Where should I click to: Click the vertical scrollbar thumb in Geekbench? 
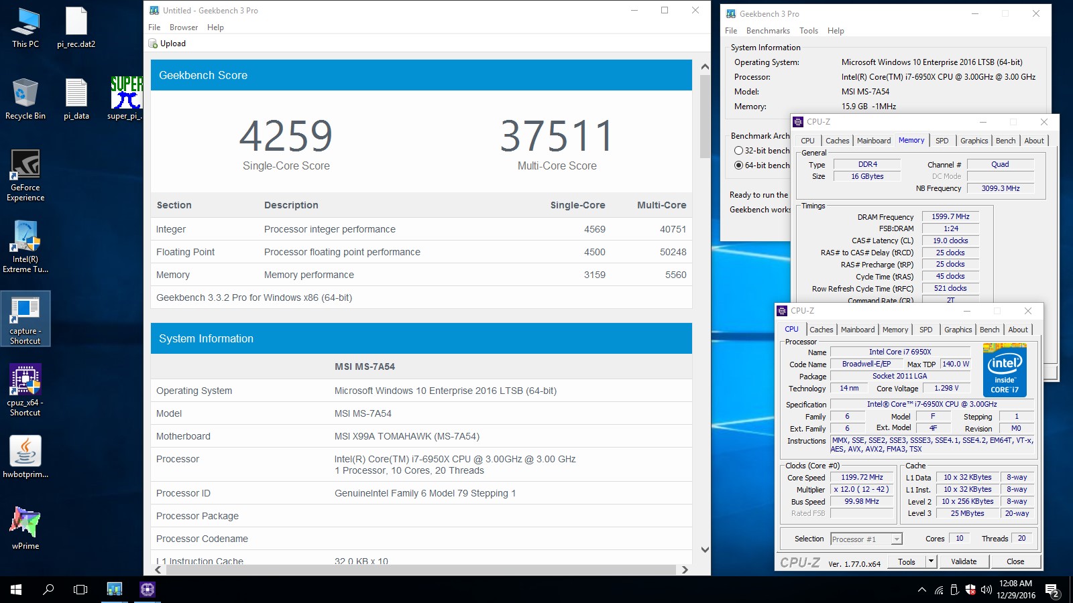(705, 116)
